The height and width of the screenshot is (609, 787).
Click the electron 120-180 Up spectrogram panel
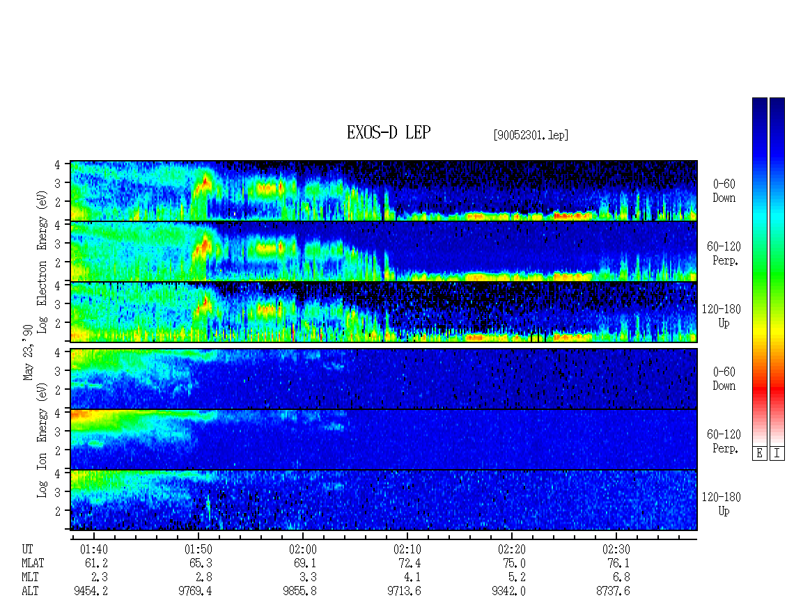384,312
